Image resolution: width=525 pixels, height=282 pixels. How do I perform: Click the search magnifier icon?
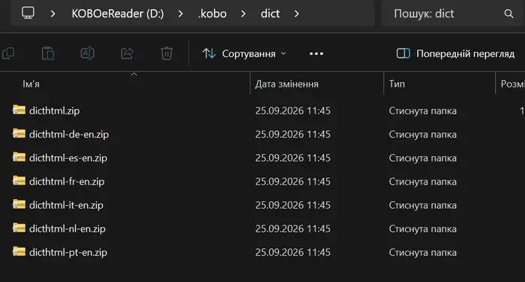pyautogui.click(x=508, y=13)
